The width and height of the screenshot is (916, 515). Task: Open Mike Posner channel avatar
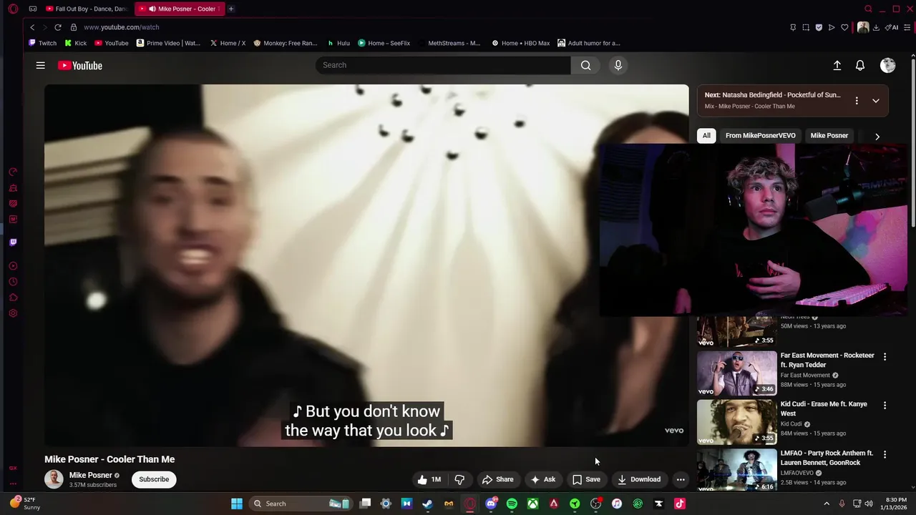[x=54, y=479]
